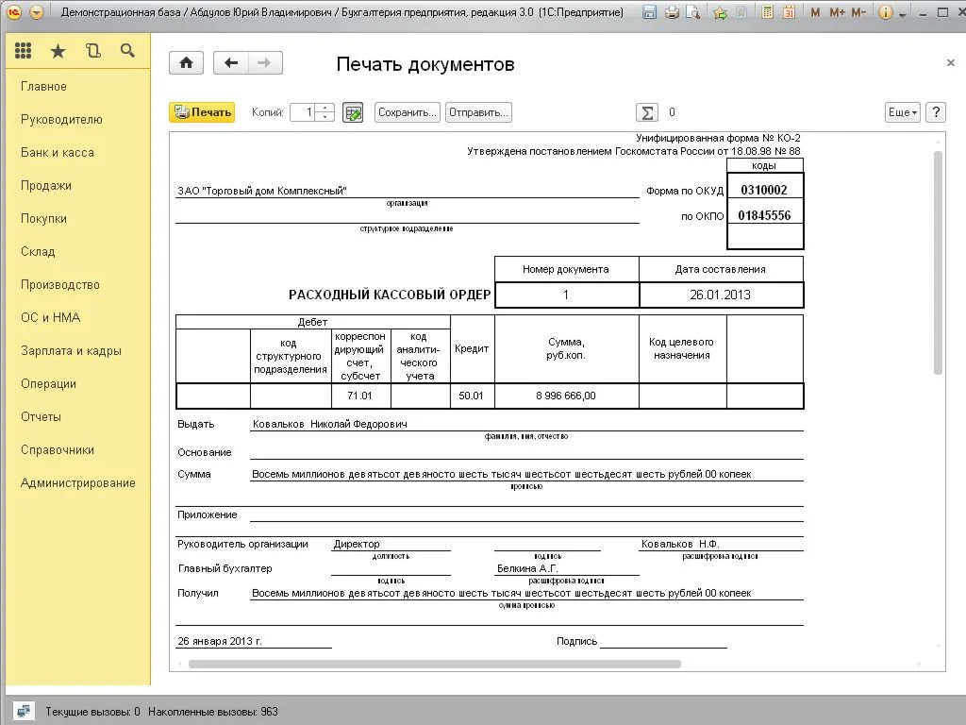Select 'Зарплата и кадры' in the sidebar
The height and width of the screenshot is (725, 966).
point(71,351)
